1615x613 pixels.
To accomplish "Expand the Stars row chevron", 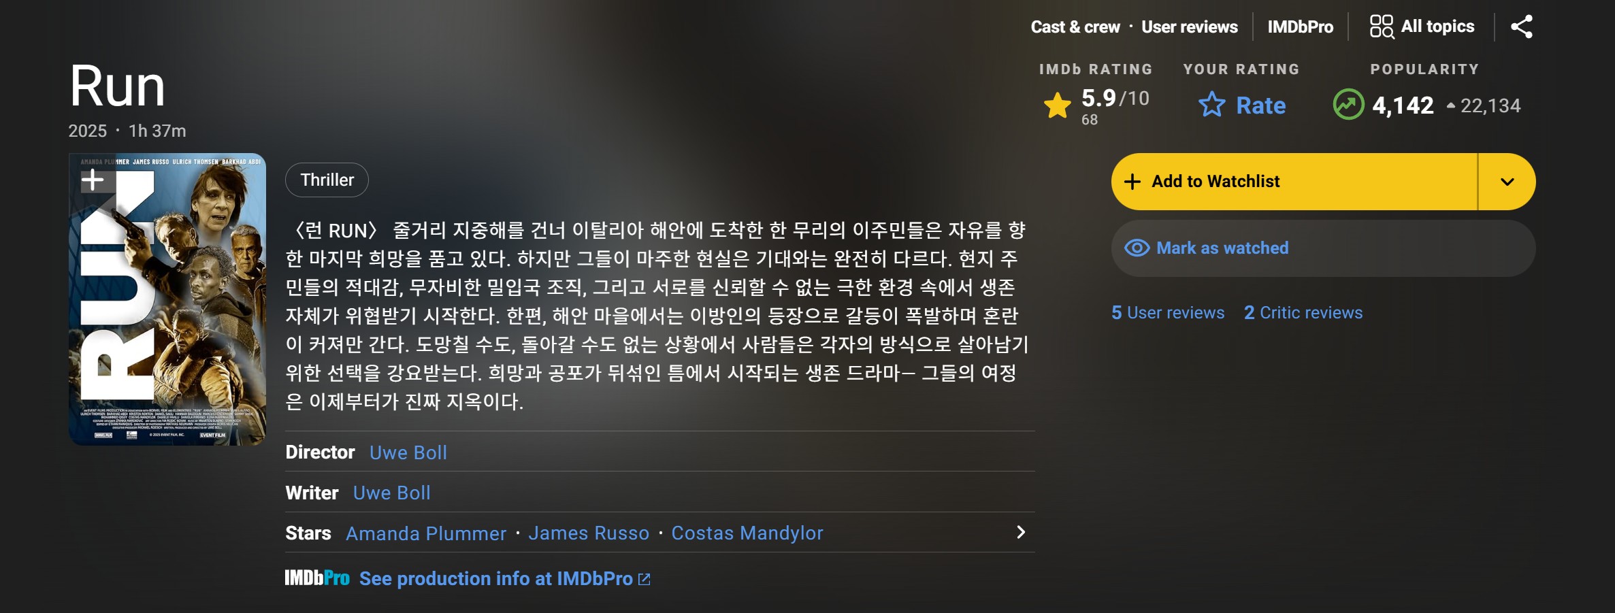I will [x=1020, y=532].
